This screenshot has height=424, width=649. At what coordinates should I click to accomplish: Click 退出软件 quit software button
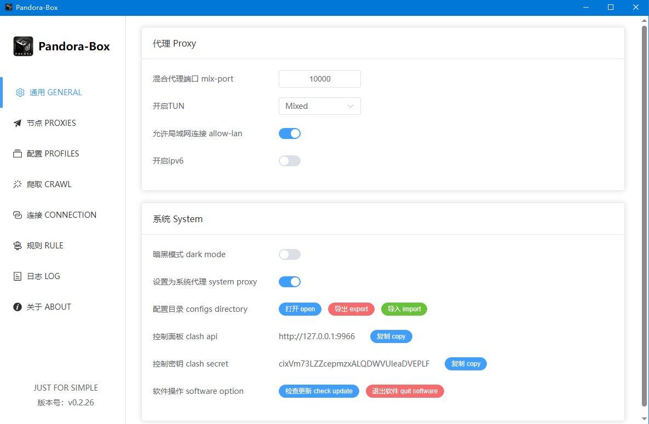[x=405, y=391]
